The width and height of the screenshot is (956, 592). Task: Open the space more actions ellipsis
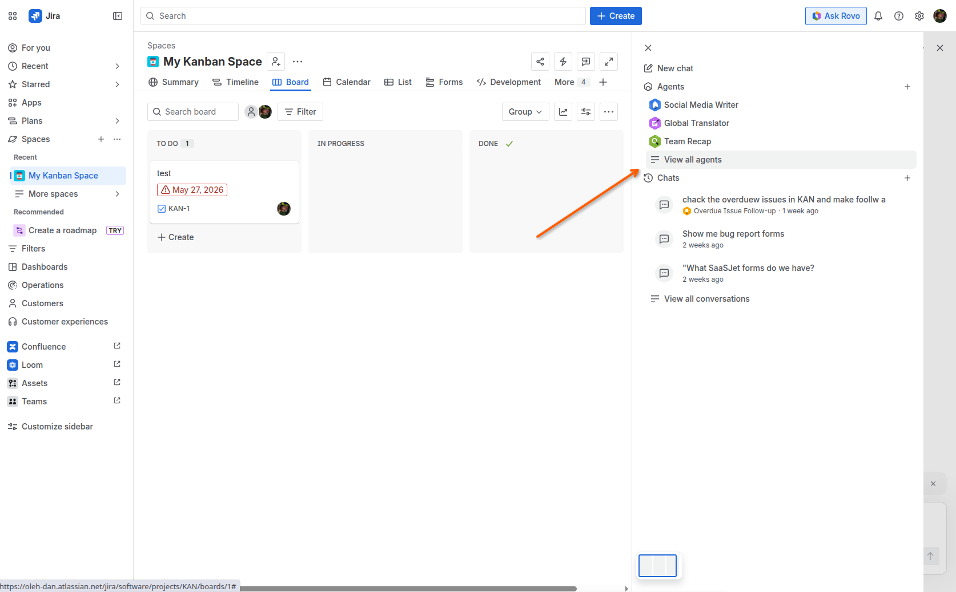click(298, 62)
